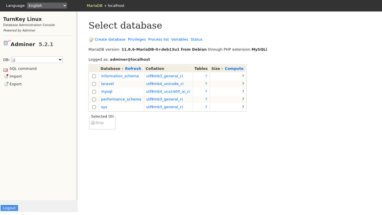Open the Variables page

(x=180, y=40)
